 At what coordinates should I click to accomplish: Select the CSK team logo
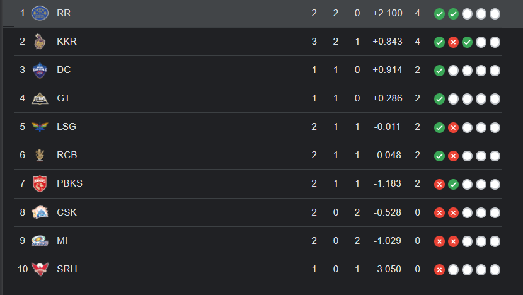pos(40,212)
